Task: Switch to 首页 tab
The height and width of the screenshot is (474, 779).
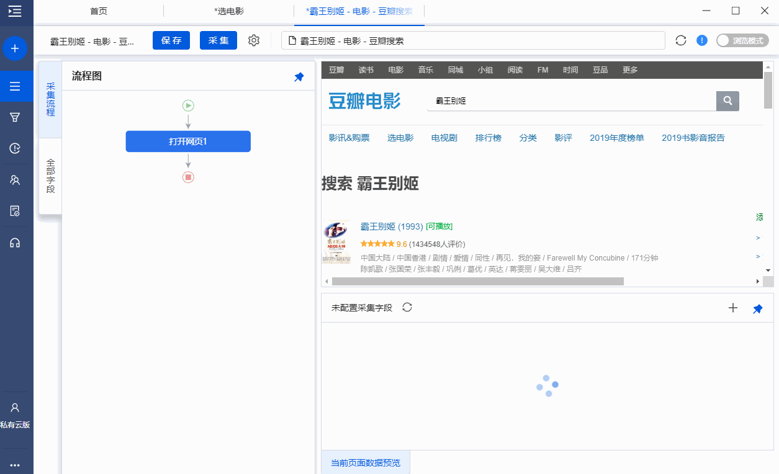Action: [99, 11]
